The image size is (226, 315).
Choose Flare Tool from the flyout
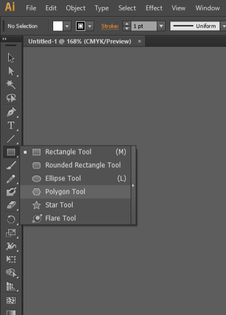coord(75,218)
